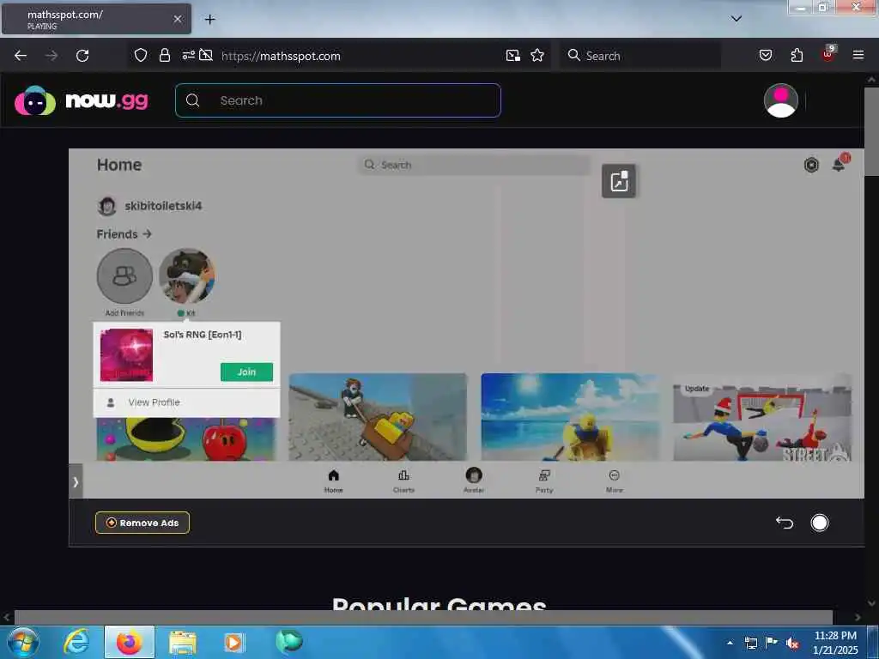Viewport: 879px width, 659px height.
Task: Expand the list all tabs chevron
Action: click(737, 19)
